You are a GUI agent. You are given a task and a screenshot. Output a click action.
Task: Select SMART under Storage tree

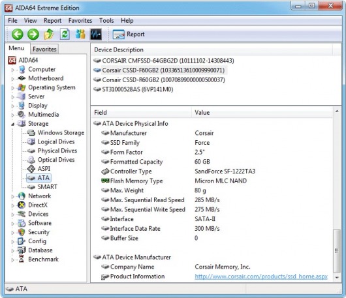tap(47, 187)
